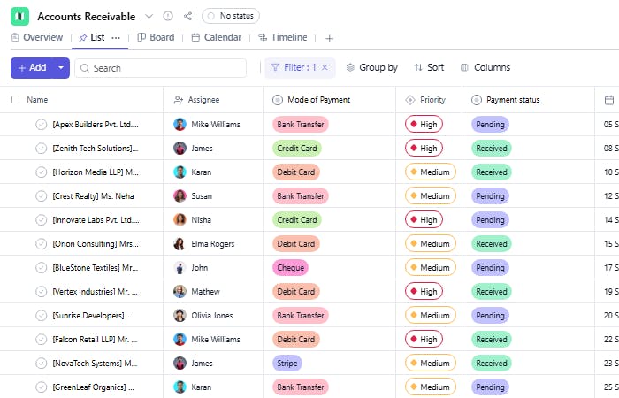This screenshot has width=619, height=398.
Task: Click Susan's avatar
Action: tap(180, 195)
